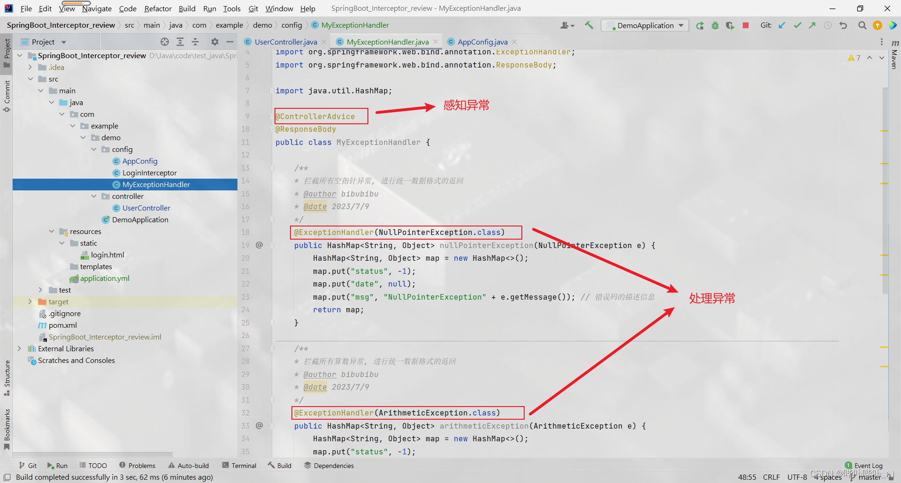Screen dimensions: 901x483
Task: Toggle the Bookmarks side tool window
Action: [7, 430]
